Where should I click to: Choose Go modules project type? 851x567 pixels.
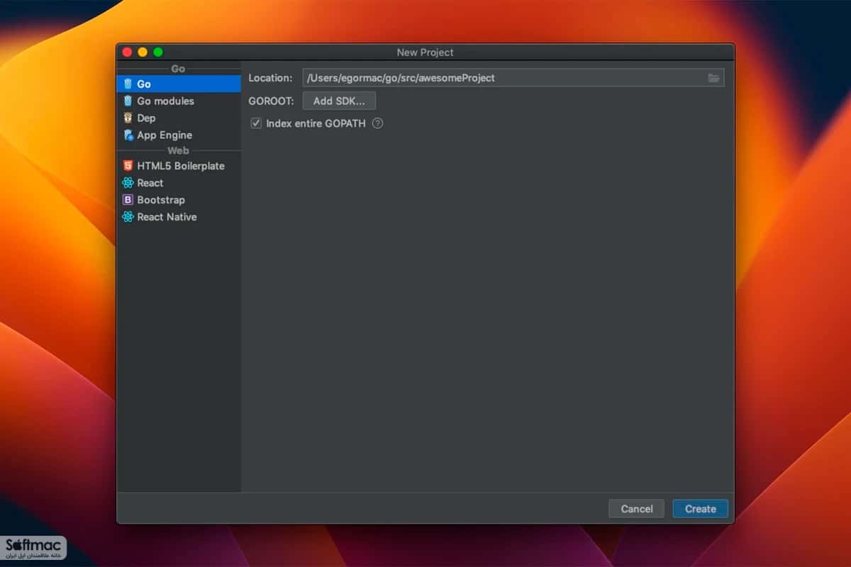tap(179, 101)
